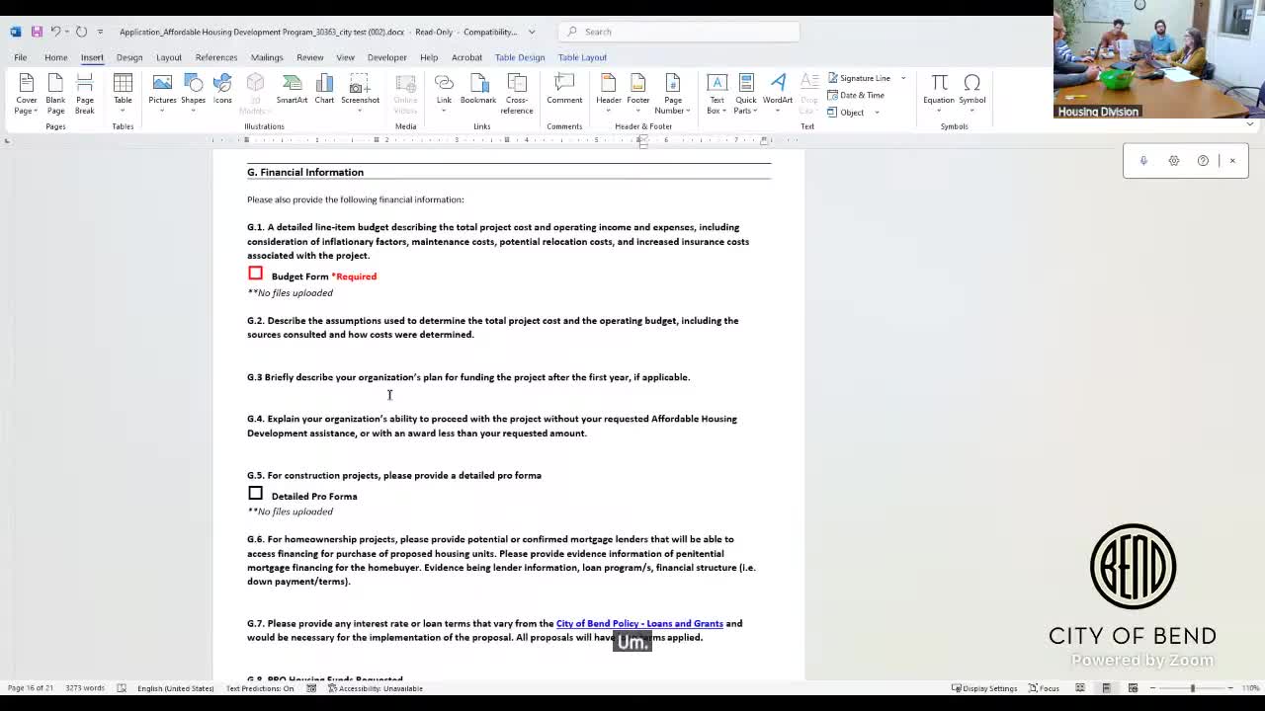Check Accessibility status in status bar

tap(376, 688)
